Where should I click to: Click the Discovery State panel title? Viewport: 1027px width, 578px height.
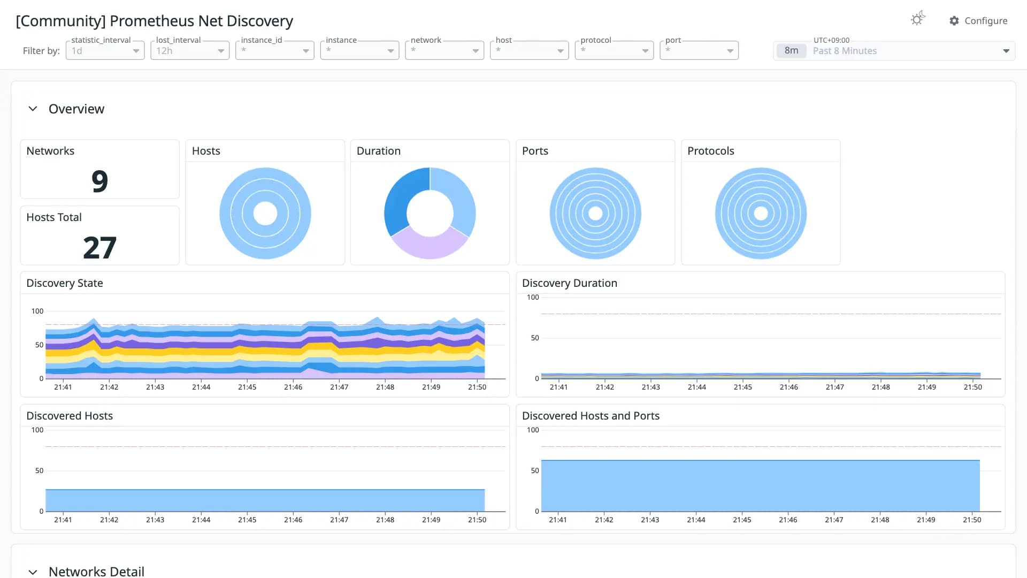65,283
